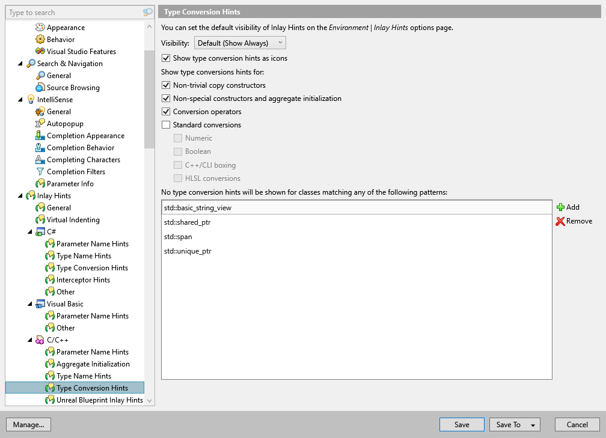Select Type Name Hints under C/C++

84,376
